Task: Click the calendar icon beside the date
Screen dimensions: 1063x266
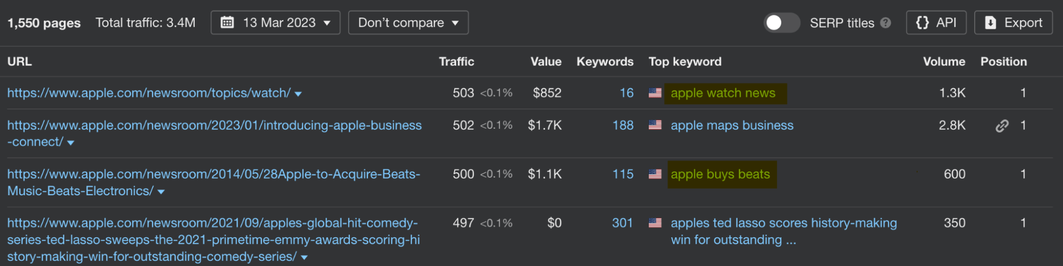Action: click(x=227, y=23)
